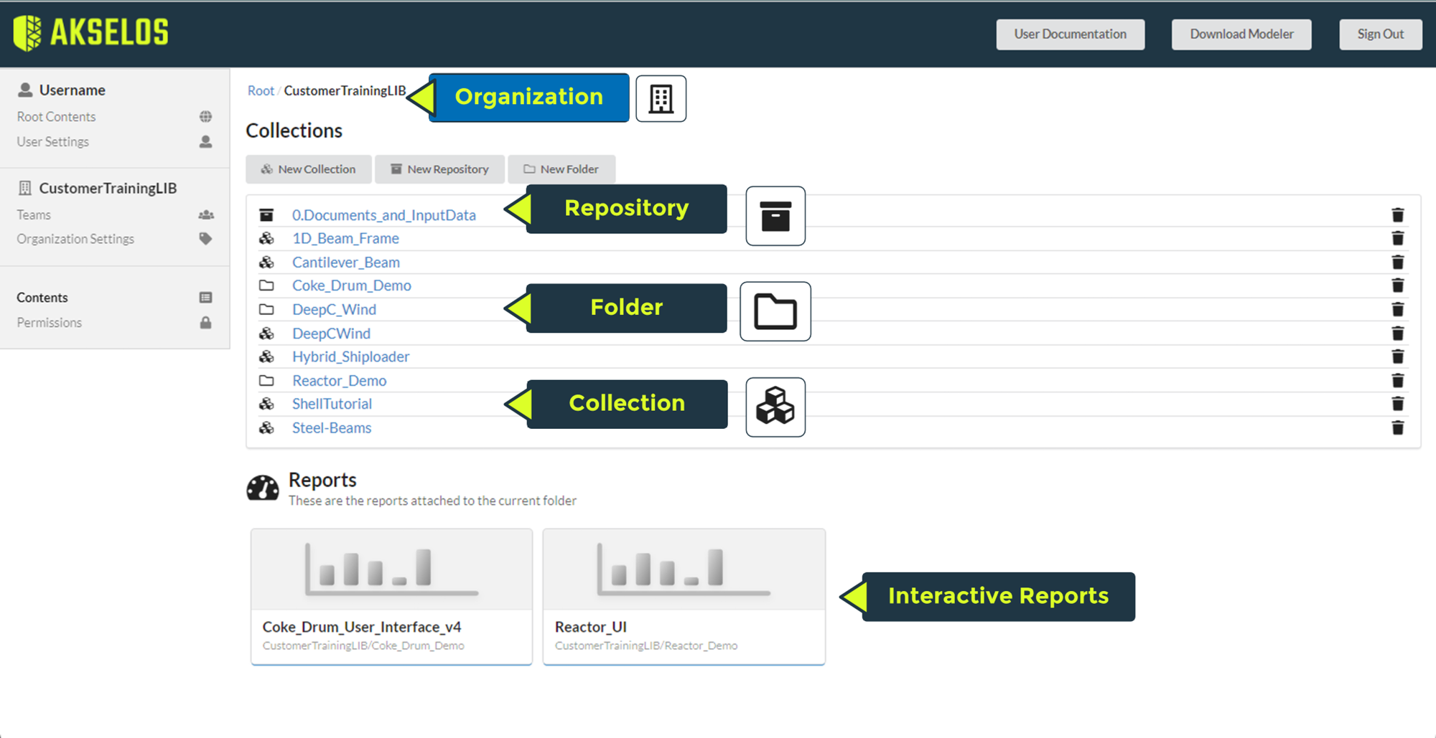The image size is (1436, 738).
Task: Open the Coke_Drum_User_Interface_v4 report card
Action: tap(391, 597)
